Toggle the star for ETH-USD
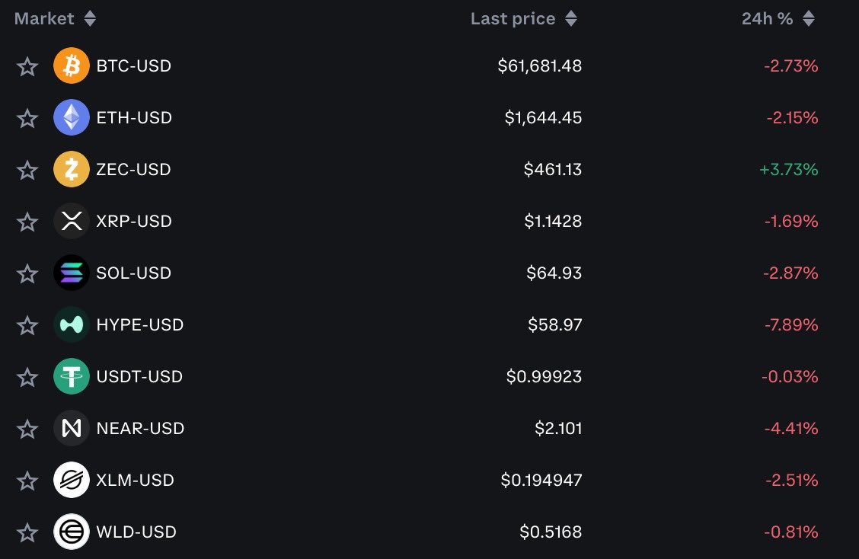 coord(27,118)
